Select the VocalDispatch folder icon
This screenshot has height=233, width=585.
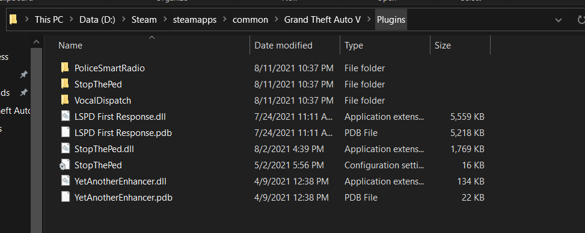coord(65,101)
